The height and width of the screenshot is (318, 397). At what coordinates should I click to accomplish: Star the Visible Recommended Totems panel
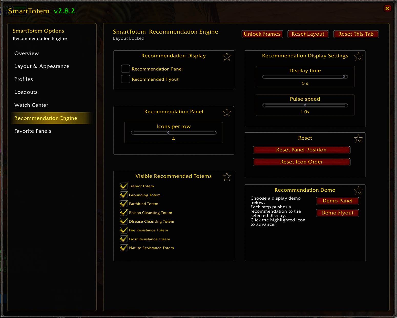click(227, 177)
